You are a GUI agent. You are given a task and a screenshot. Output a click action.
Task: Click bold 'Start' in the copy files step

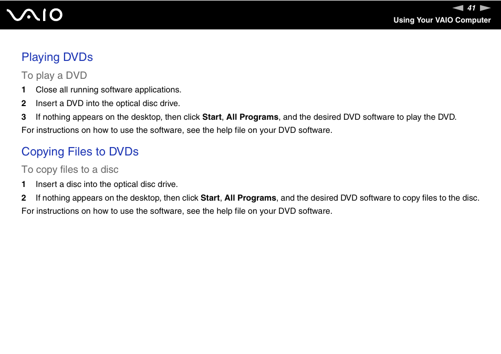[x=210, y=198]
